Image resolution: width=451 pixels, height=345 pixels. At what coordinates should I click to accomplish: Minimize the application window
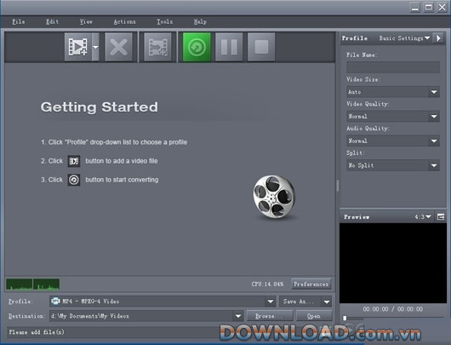(415, 8)
